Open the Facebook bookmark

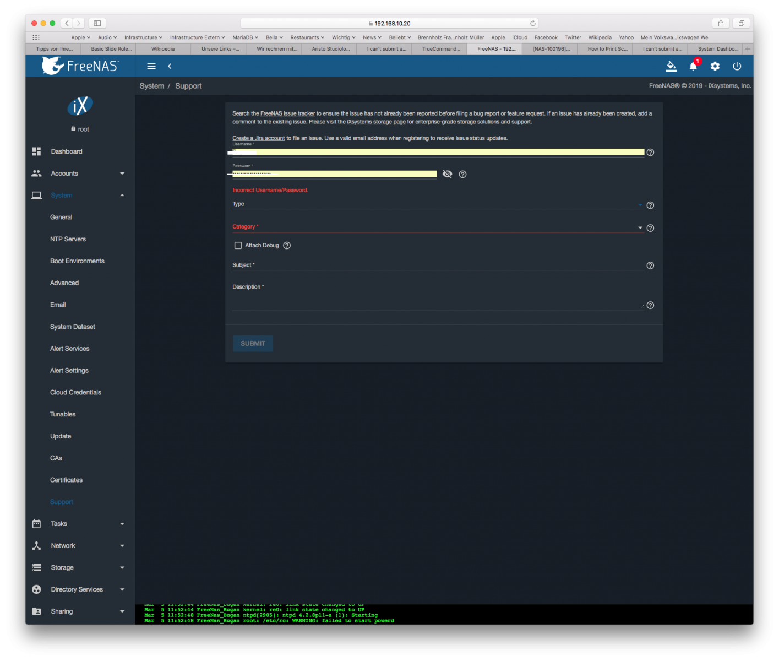click(546, 37)
